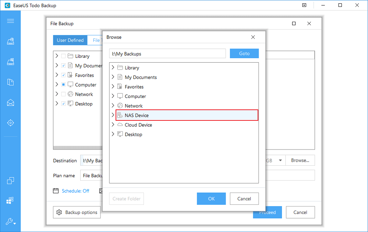
Task: Toggle the Library checkbox in File Backup
Action: click(63, 56)
